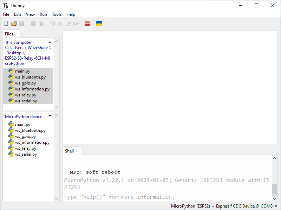This screenshot has height=210, width=281.
Task: Open the Run menu
Action: coord(43,14)
